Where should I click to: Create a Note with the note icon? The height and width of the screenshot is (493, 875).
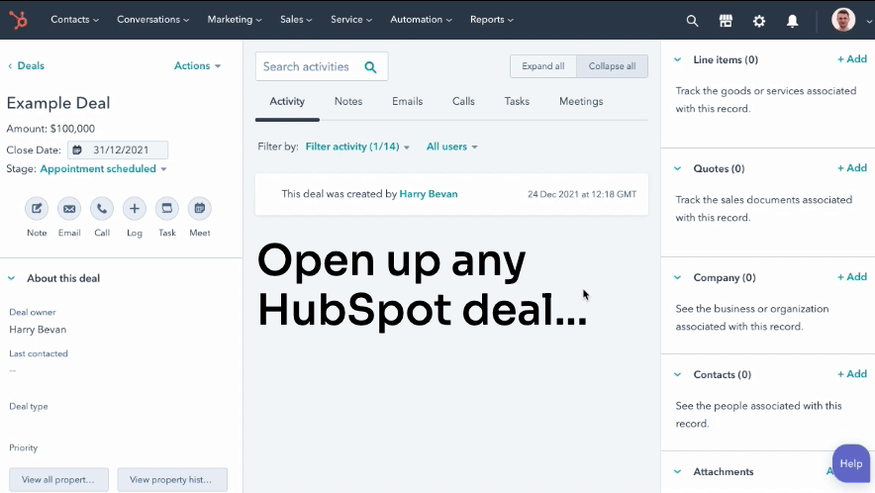(x=37, y=208)
